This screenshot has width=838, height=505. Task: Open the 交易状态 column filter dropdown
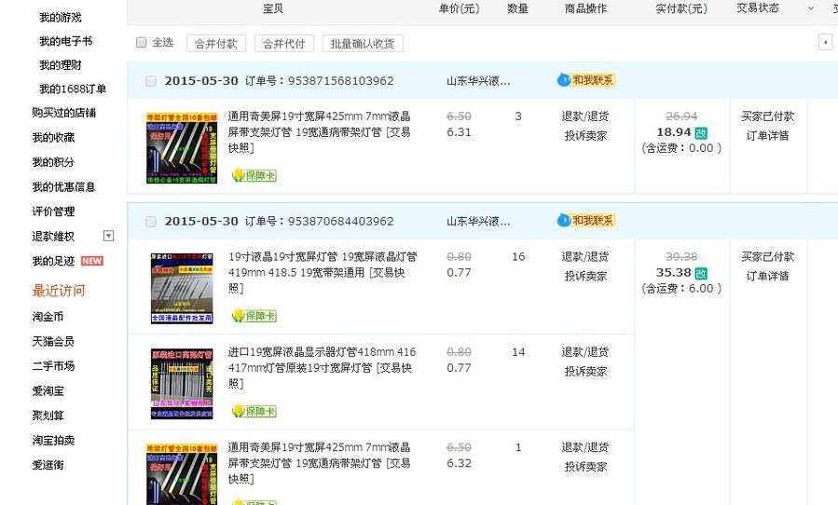click(811, 8)
